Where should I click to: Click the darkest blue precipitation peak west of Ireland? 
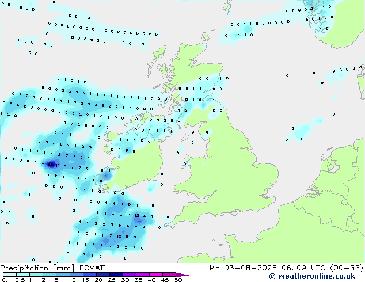click(x=50, y=165)
